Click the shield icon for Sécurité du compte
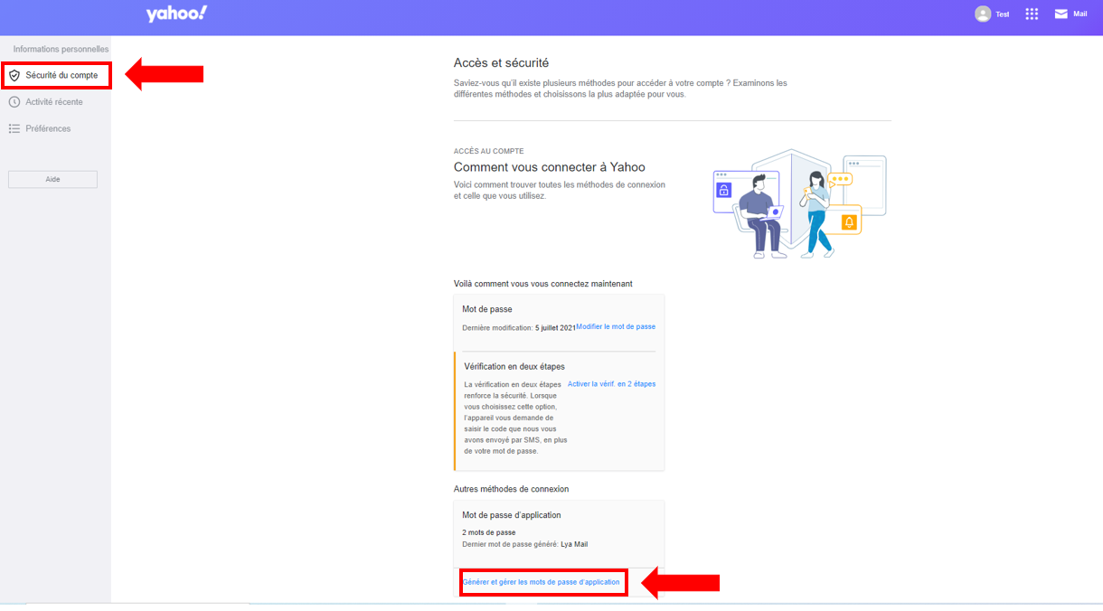Image resolution: width=1103 pixels, height=611 pixels. (14, 76)
